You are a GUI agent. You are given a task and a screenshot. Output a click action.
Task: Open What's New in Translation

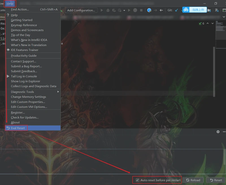click(x=33, y=45)
